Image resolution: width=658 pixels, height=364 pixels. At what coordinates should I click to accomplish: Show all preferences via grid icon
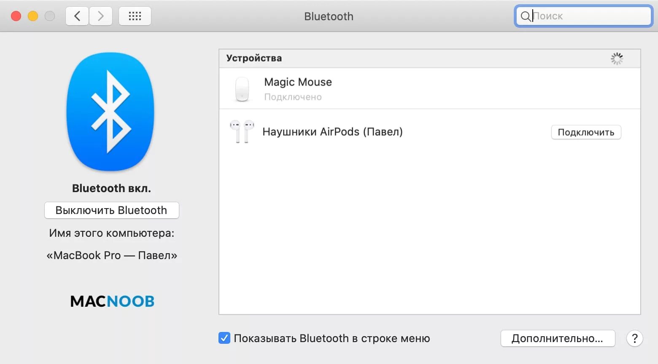pyautogui.click(x=135, y=16)
